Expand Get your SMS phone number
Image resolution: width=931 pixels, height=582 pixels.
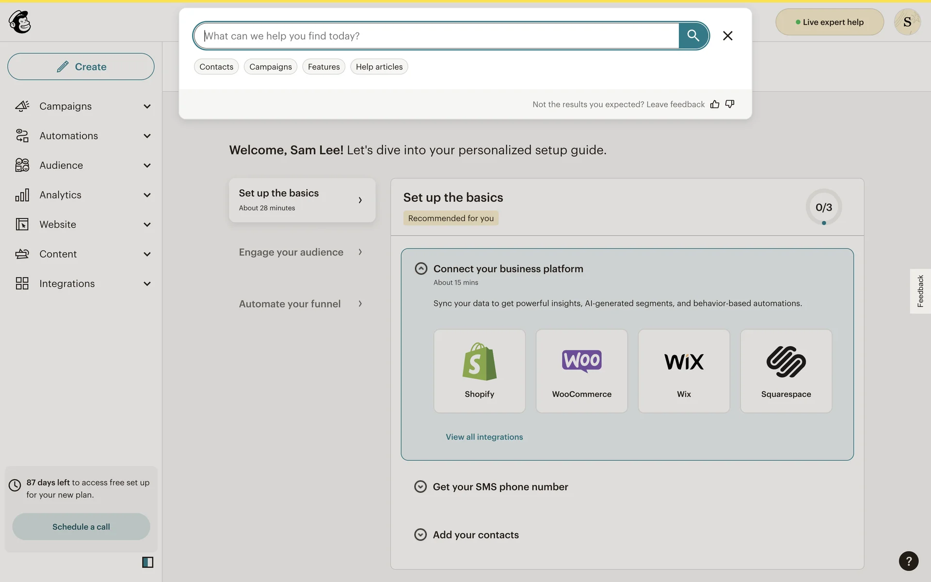pyautogui.click(x=420, y=486)
